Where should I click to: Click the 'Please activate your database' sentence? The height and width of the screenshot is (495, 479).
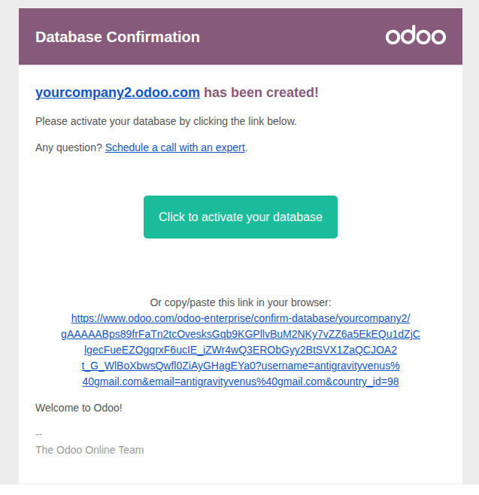pyautogui.click(x=165, y=120)
